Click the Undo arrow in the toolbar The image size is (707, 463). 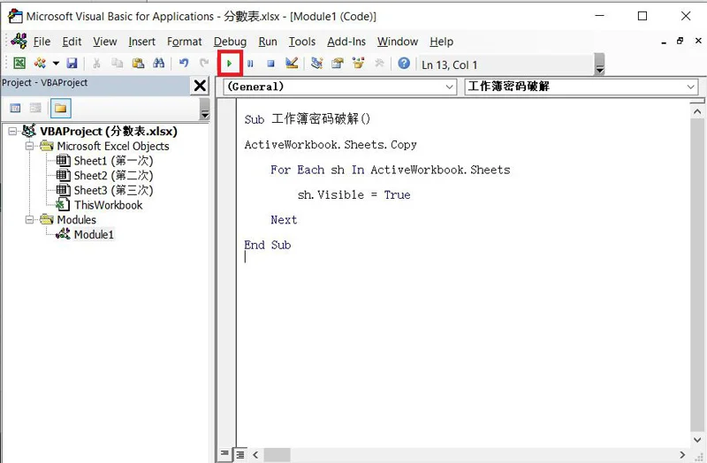click(184, 64)
